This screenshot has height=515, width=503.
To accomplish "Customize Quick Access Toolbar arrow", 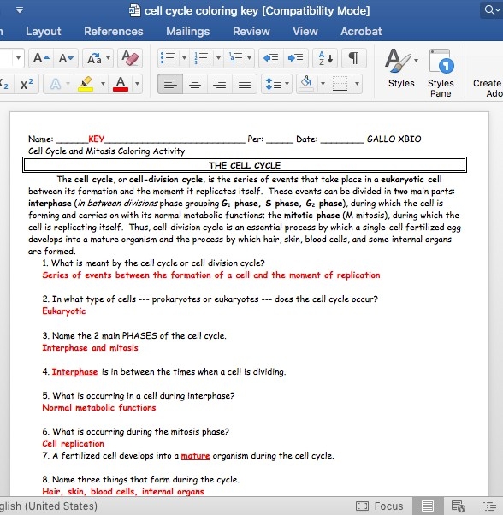I will [x=20, y=10].
